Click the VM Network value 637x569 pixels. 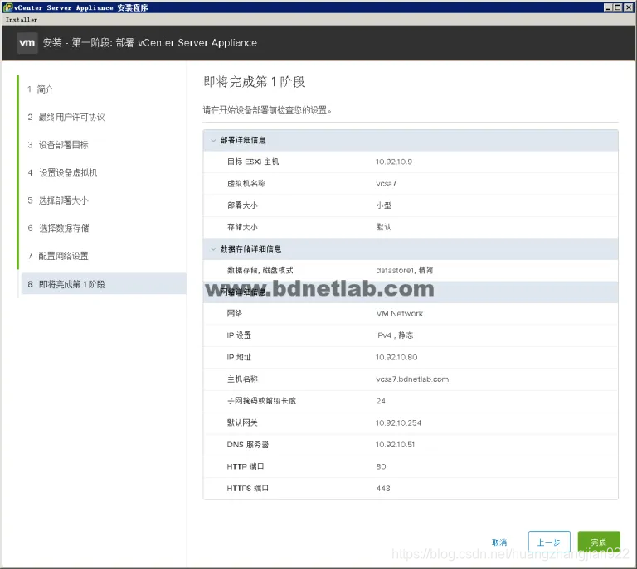tap(399, 314)
